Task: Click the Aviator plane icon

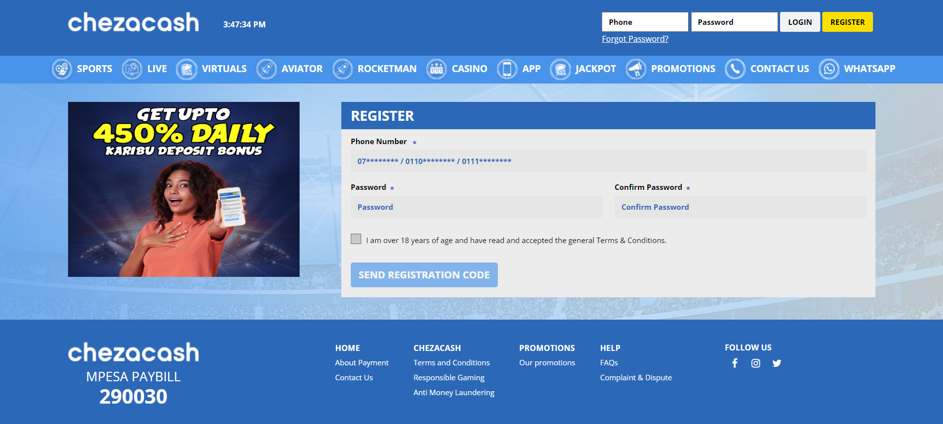Action: [x=266, y=69]
